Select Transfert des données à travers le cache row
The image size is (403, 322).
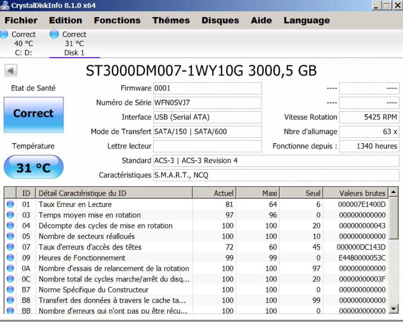196,300
